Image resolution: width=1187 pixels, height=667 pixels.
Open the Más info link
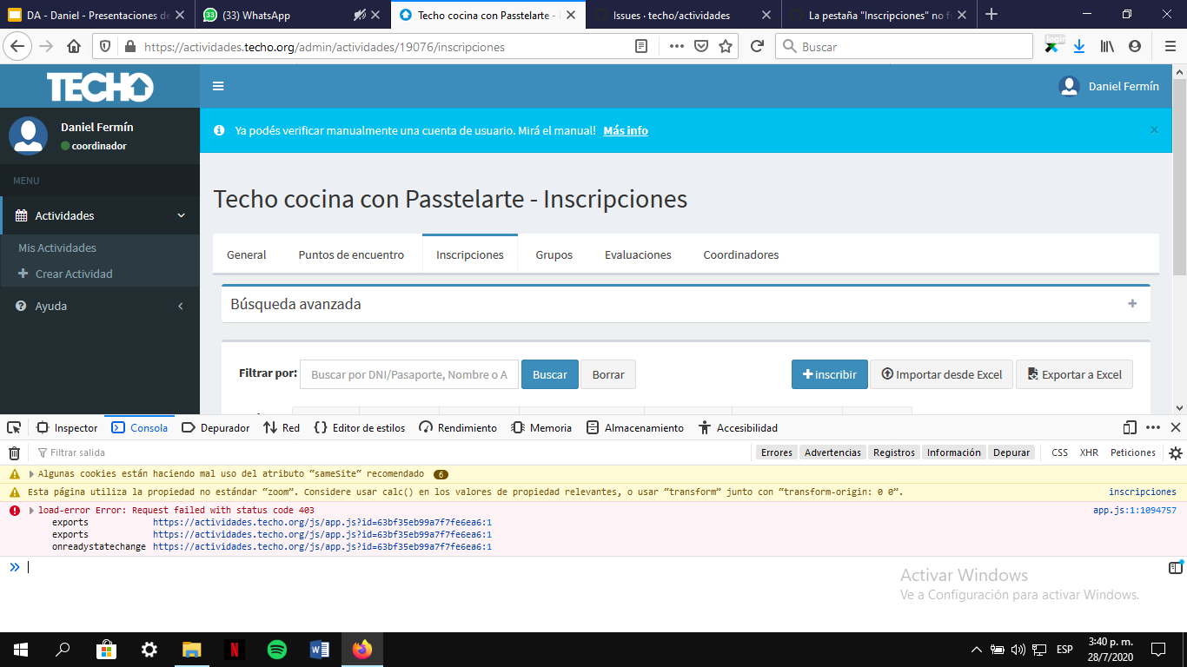(x=625, y=130)
